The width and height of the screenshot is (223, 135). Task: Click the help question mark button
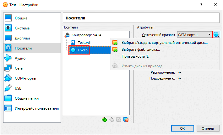coord(201,5)
